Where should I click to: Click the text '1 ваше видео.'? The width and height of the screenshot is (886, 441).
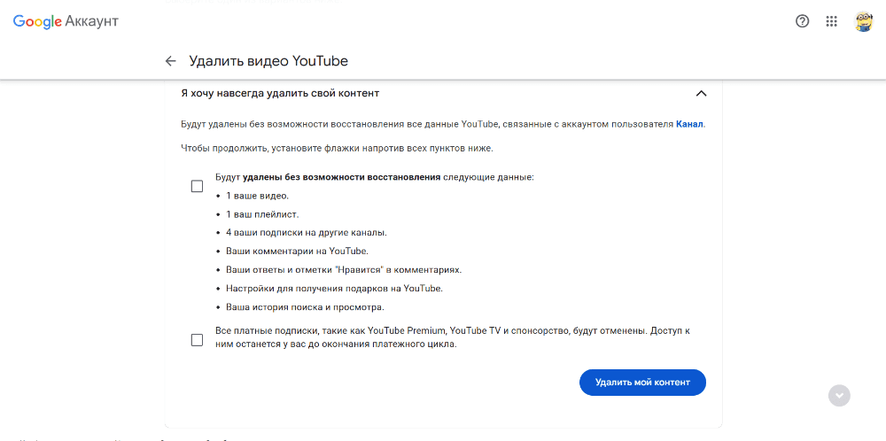click(258, 196)
